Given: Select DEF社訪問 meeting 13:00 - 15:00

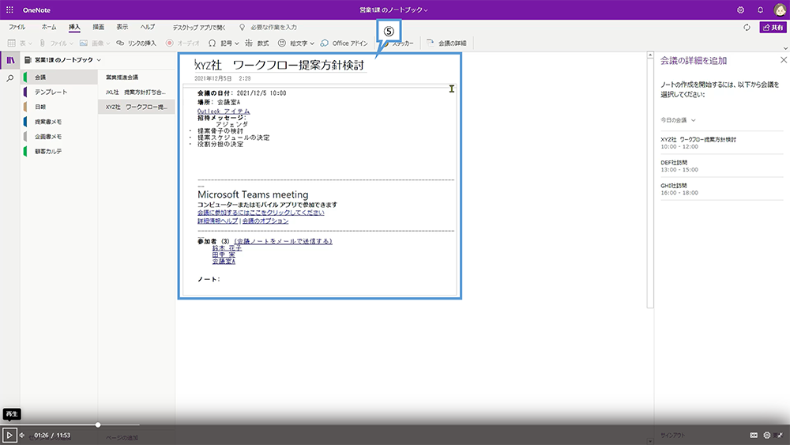Looking at the screenshot, I should 721,166.
